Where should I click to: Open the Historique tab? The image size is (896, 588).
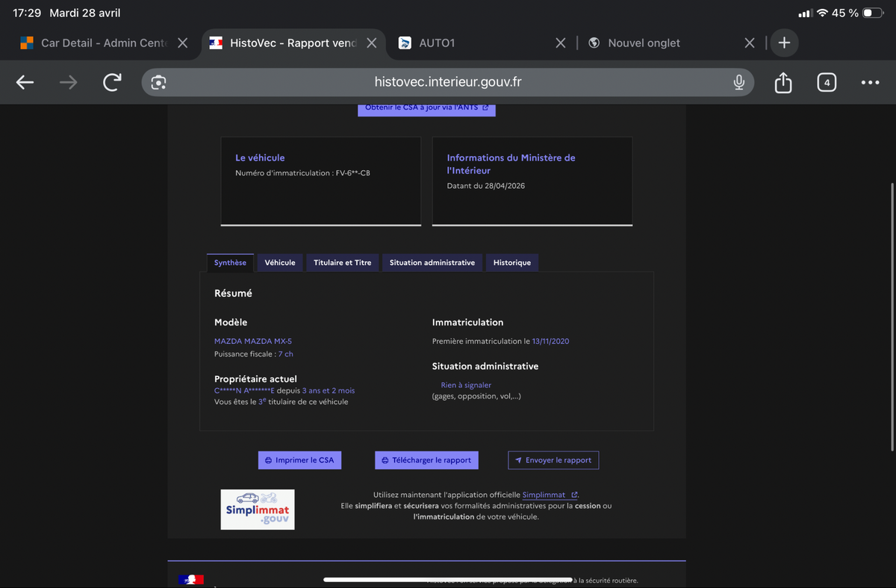[512, 263]
